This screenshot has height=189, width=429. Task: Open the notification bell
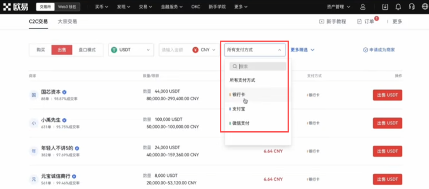tap(398, 7)
